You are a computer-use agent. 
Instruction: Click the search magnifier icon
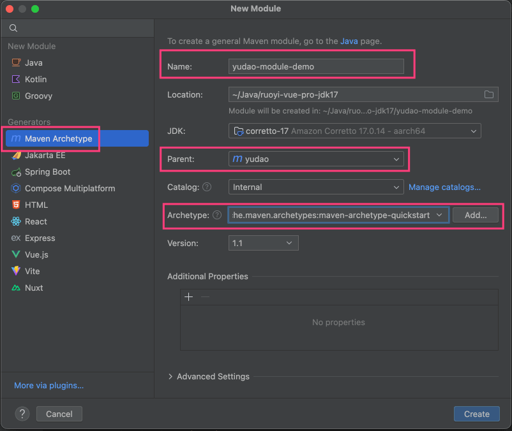(13, 28)
